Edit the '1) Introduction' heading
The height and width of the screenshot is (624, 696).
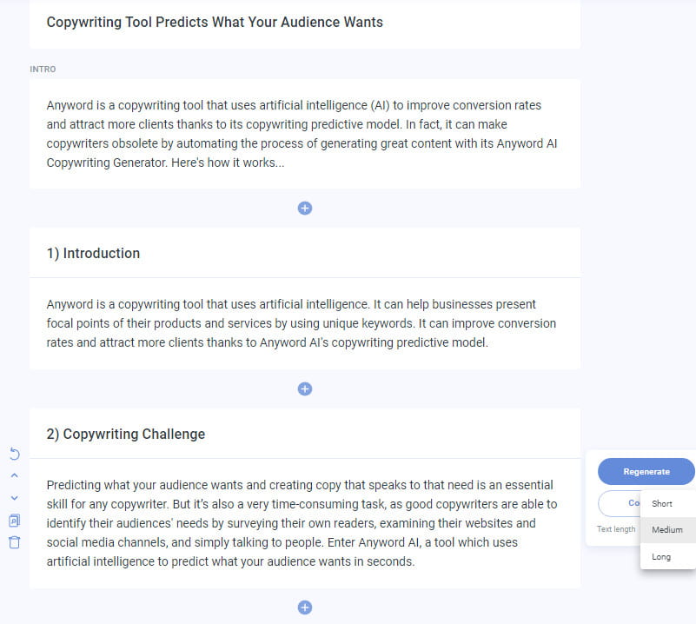point(93,254)
